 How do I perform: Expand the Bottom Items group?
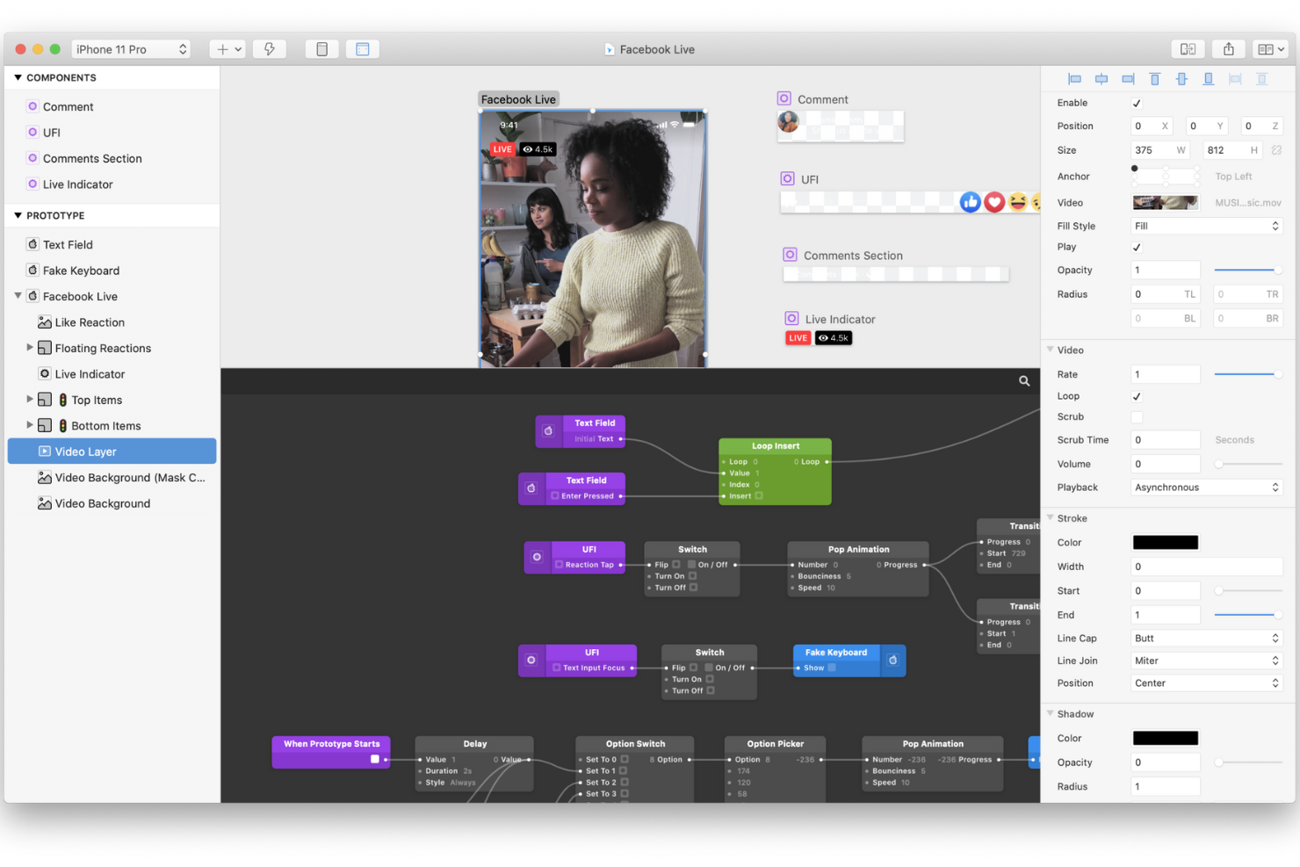click(x=30, y=425)
